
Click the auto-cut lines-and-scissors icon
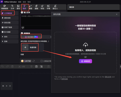click(41, 66)
